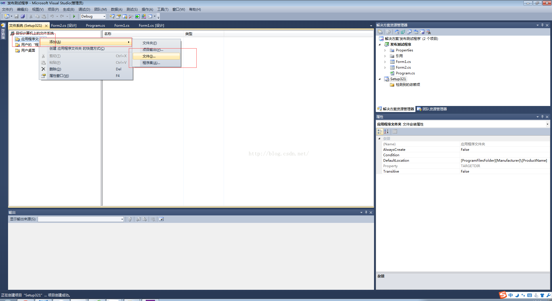This screenshot has height=301, width=552.
Task: Click the New Project toolbar icon
Action: pyautogui.click(x=6, y=16)
